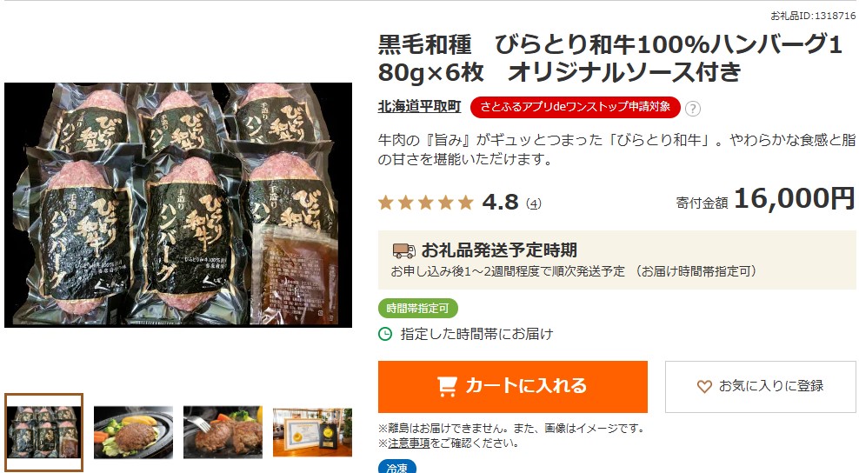Click the blue 冷凍 frozen tag
Image resolution: width=859 pixels, height=473 pixels.
pyautogui.click(x=397, y=468)
